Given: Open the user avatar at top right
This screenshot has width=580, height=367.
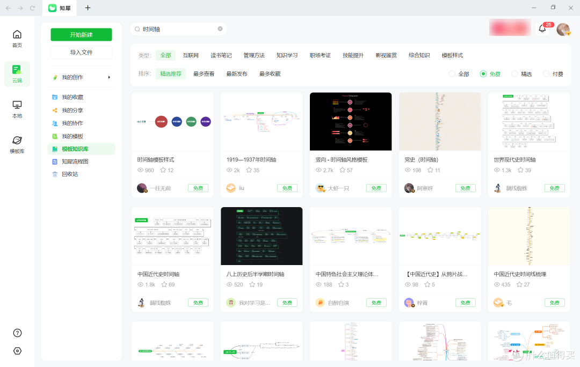Looking at the screenshot, I should [x=563, y=29].
